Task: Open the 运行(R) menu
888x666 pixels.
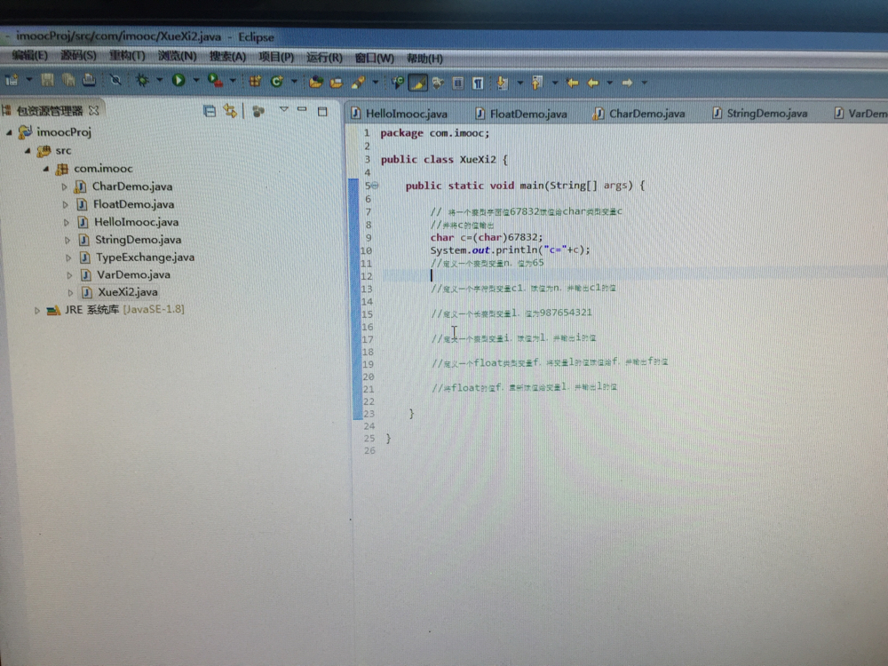Action: [x=323, y=58]
